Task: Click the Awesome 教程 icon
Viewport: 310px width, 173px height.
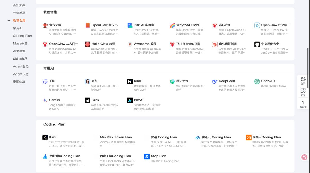Action: (x=130, y=44)
